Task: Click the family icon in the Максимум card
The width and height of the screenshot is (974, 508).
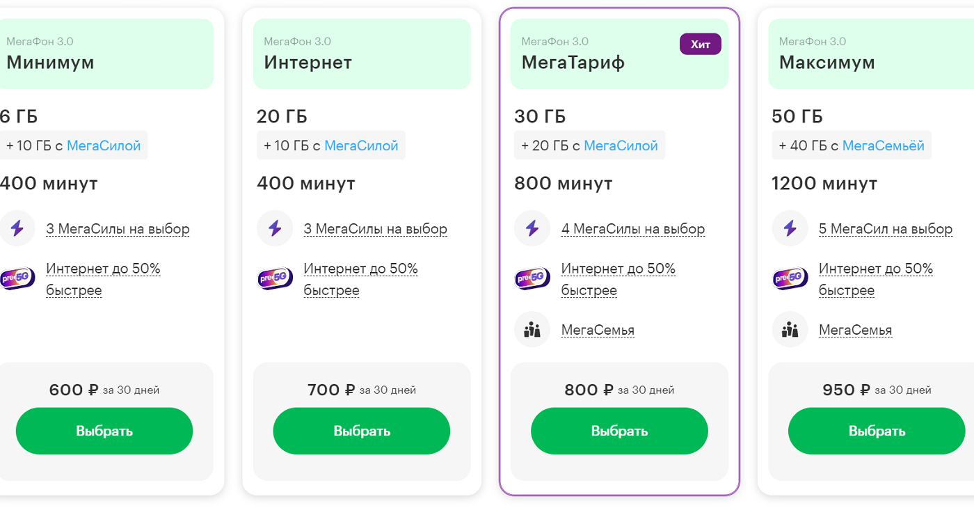Action: click(x=790, y=329)
